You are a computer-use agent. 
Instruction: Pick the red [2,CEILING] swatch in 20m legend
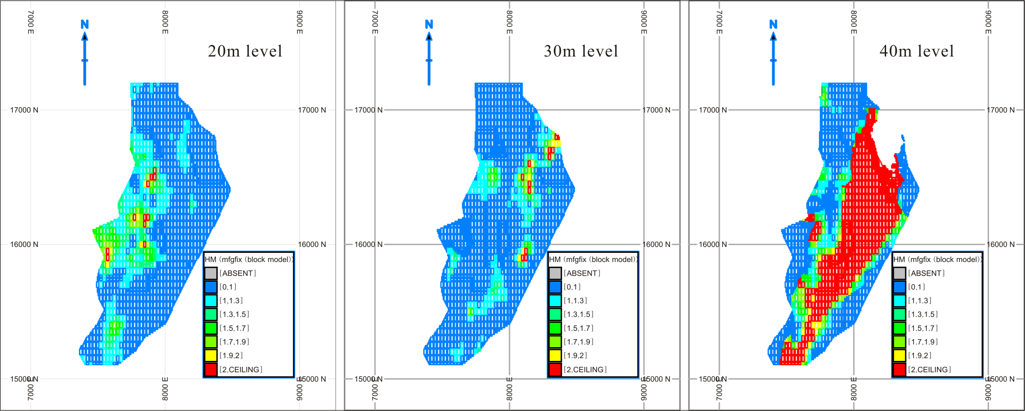pyautogui.click(x=211, y=370)
